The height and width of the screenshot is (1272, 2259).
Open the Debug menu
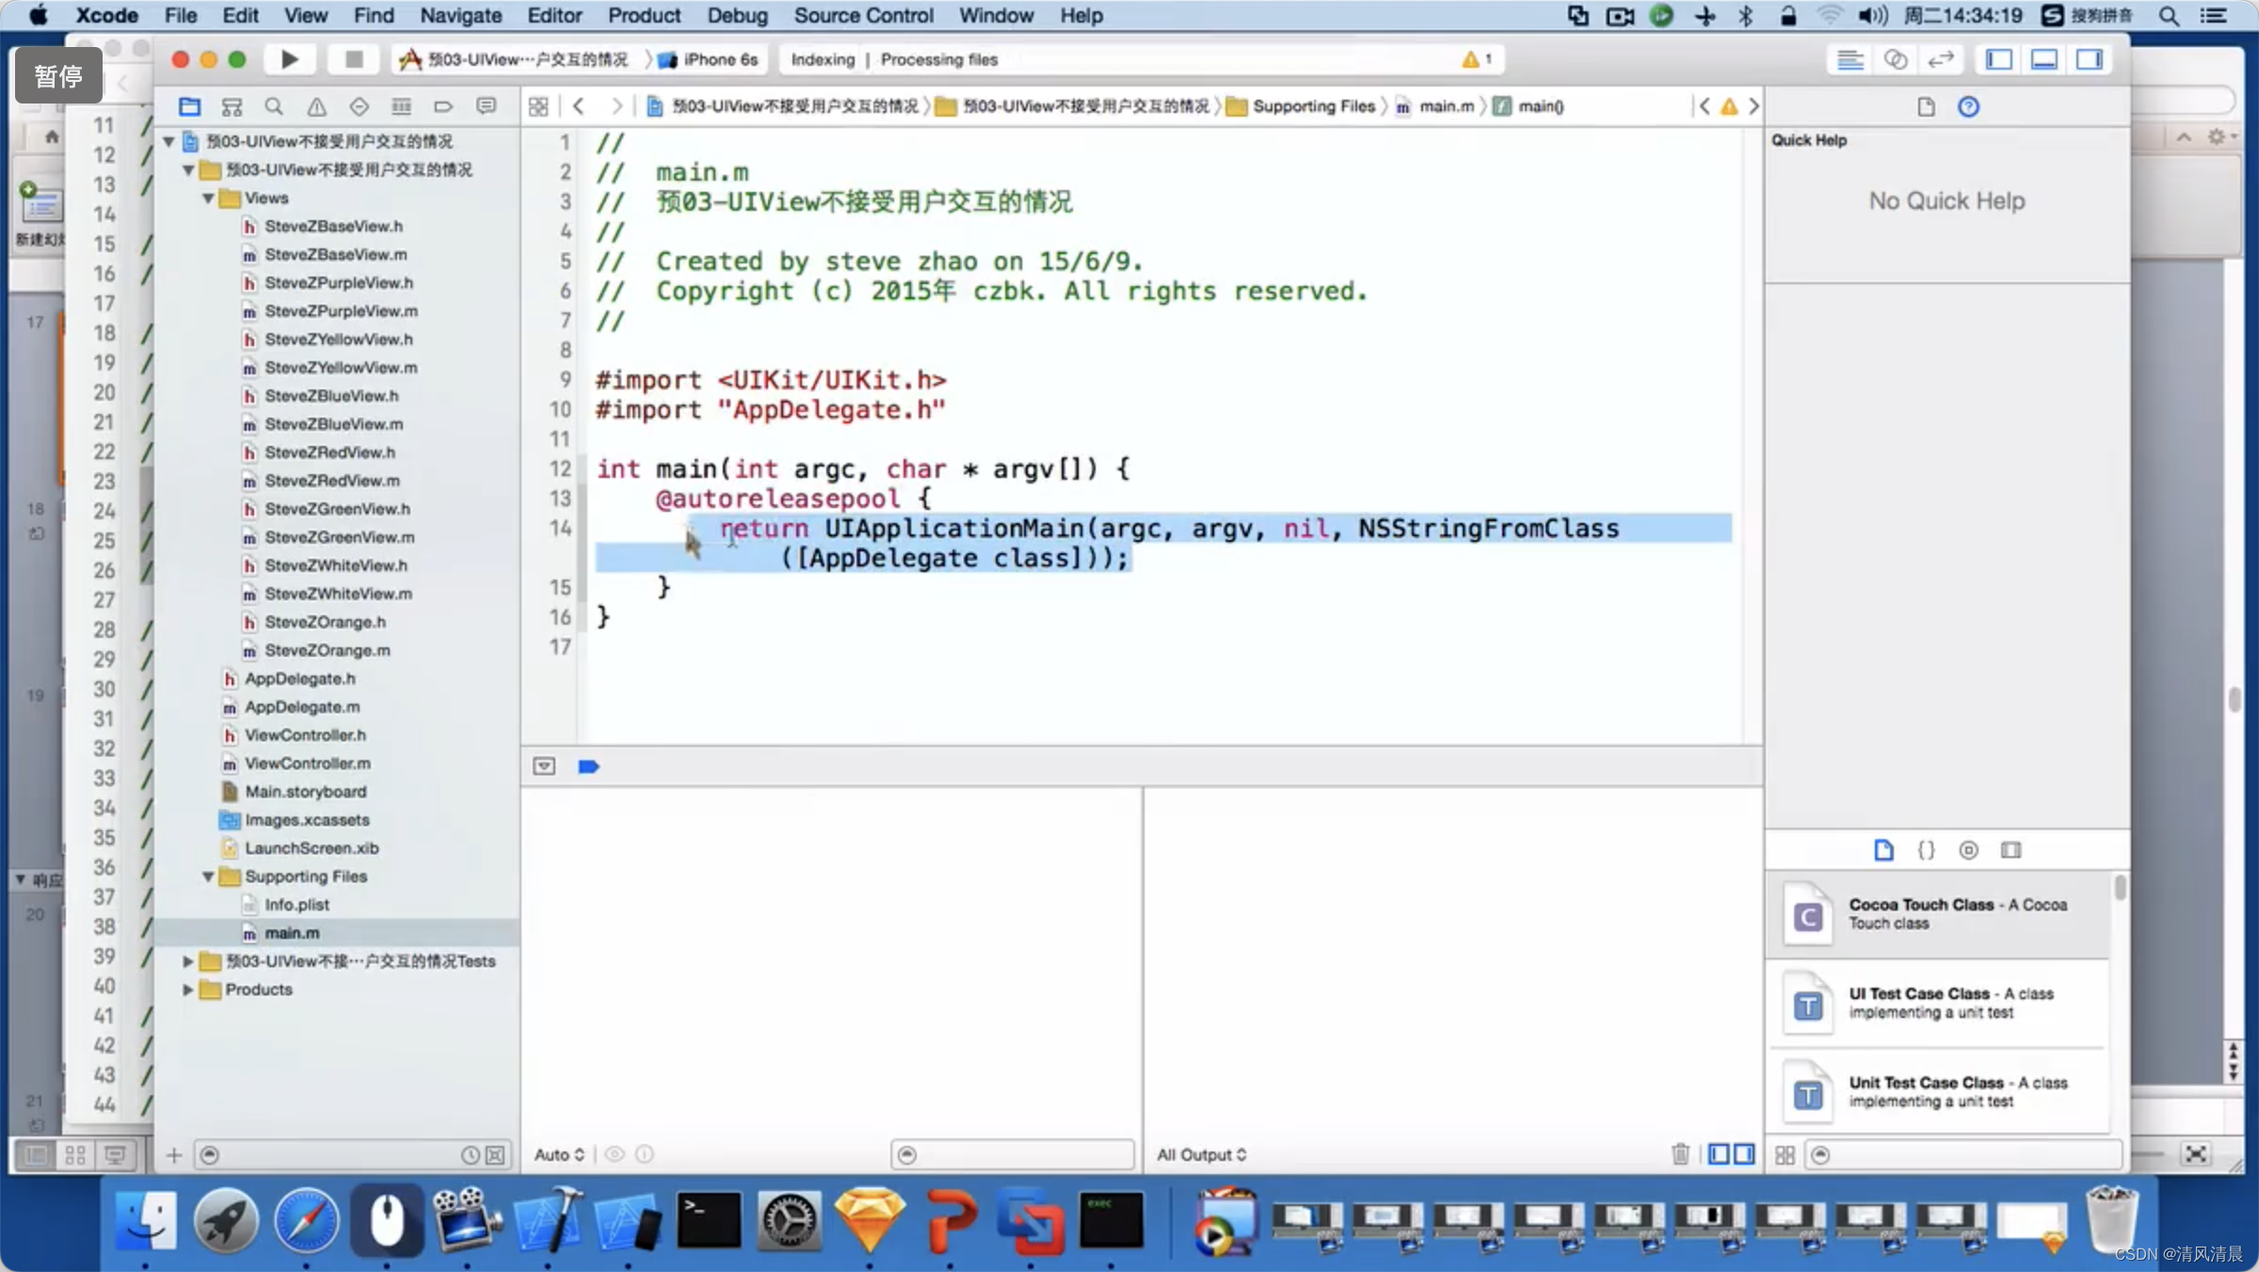(737, 15)
